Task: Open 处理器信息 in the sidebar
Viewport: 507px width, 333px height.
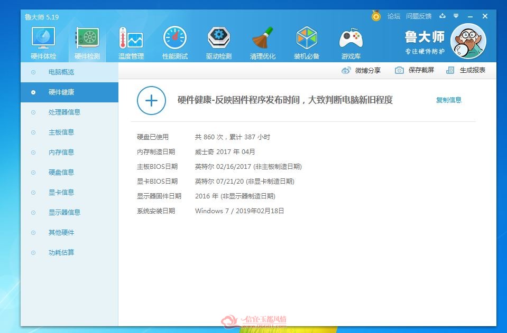Action: 69,112
